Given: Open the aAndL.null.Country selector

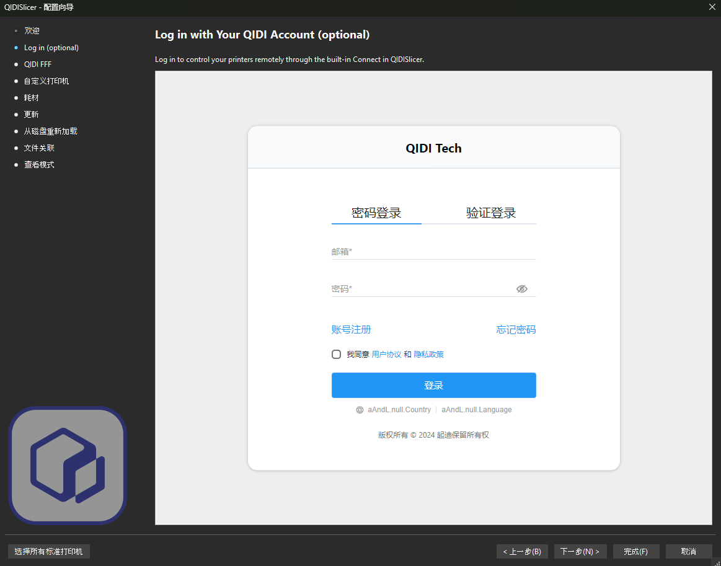Looking at the screenshot, I should pyautogui.click(x=399, y=410).
